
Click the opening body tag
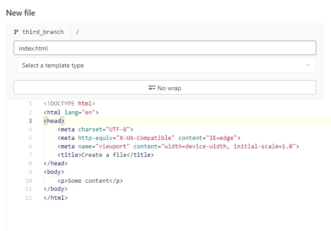[x=54, y=172]
